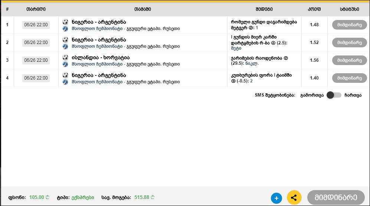This screenshot has height=206, width=370.
Task: Toggle the SMS შეტყობინება switch
Action: point(334,95)
